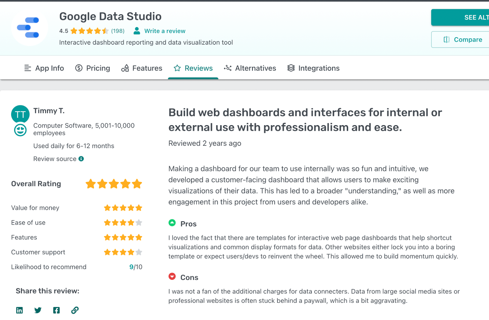
Task: Click the Pricing dollar icon
Action: click(x=79, y=68)
